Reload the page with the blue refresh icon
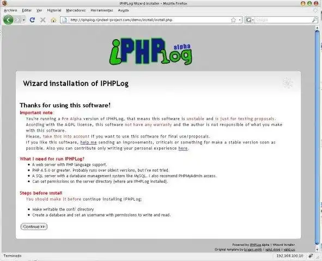Screen dimensions: 322x261 32,20
